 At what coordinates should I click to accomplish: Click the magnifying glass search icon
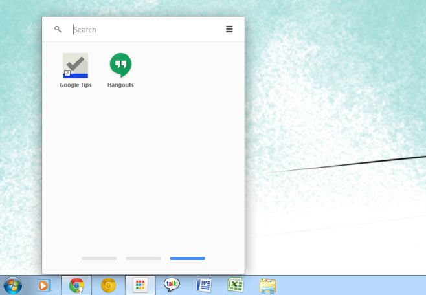58,29
